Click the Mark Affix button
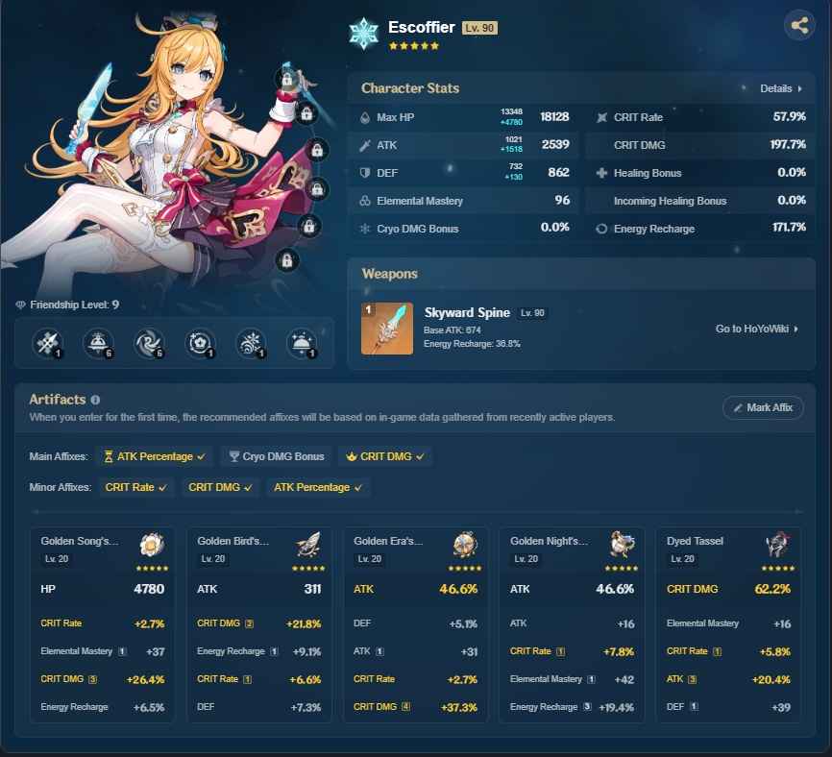 click(x=762, y=407)
